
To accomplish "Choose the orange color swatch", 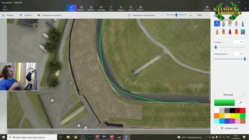I will click(x=217, y=116).
